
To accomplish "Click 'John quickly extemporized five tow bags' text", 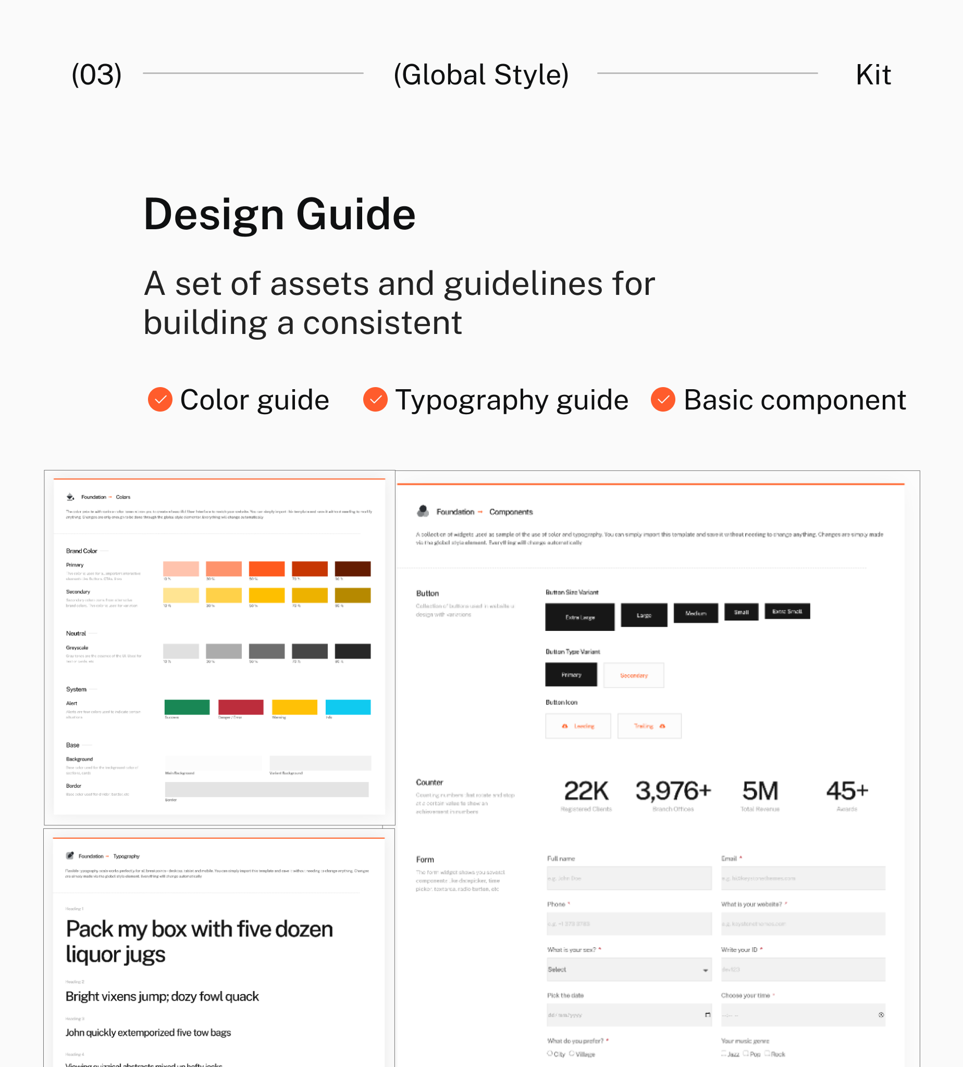I will (148, 1032).
